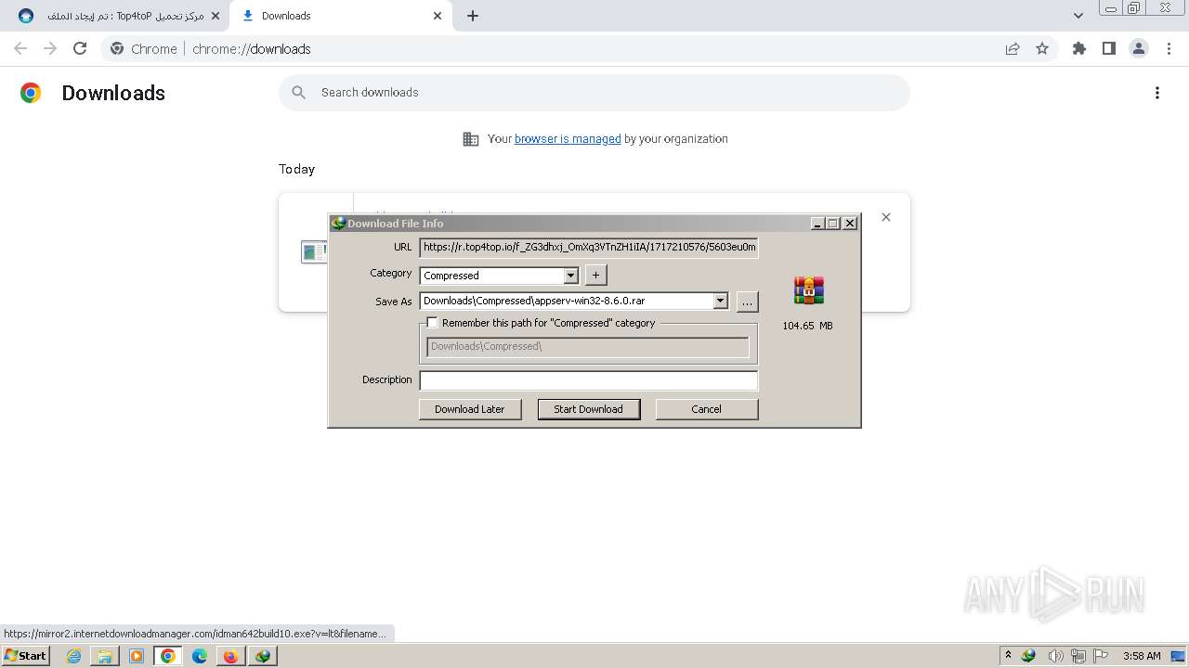Add a new category with plus button
Screen dimensions: 1189x668
595,275
